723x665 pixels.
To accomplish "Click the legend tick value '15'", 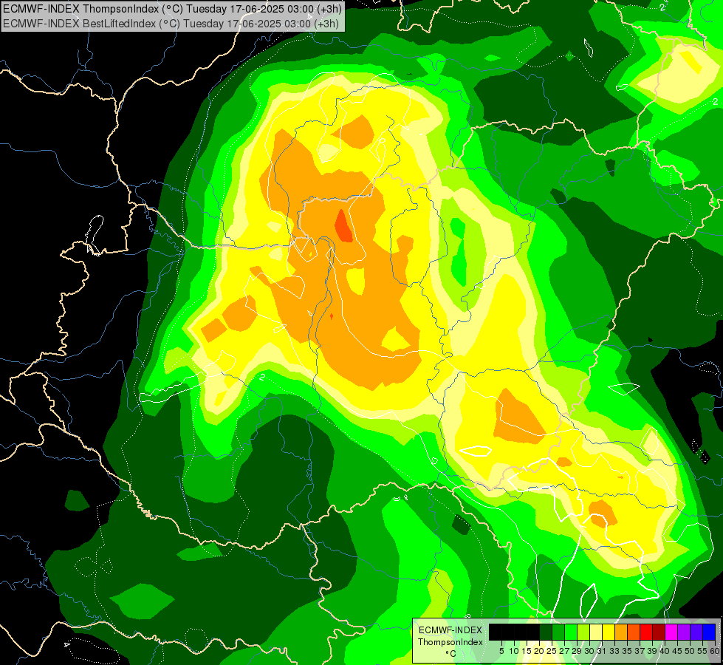I will (x=527, y=651).
